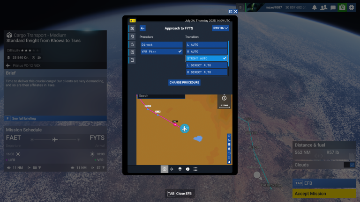Open the route settings sidebar icon in EFB

pos(132,29)
